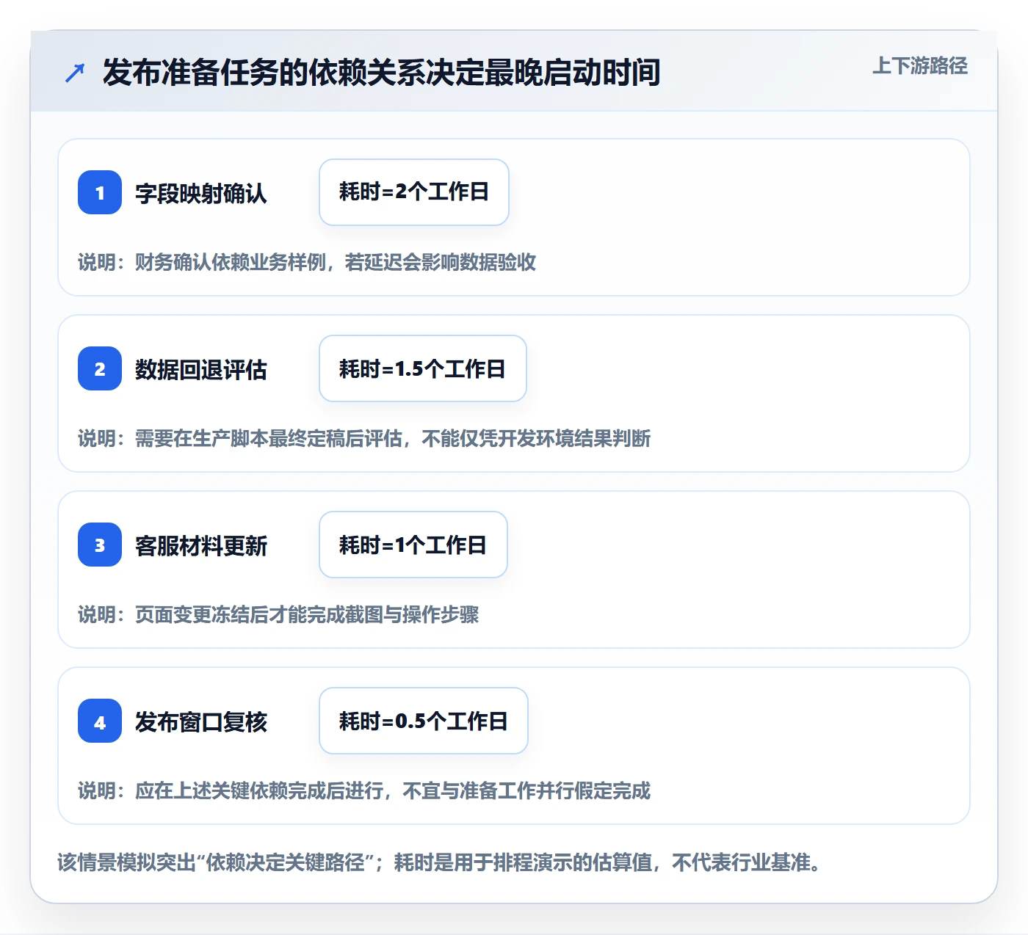Select the 客服材料更新 task name

(x=201, y=545)
